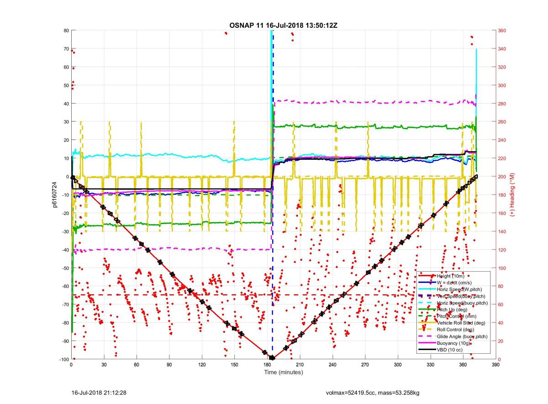
Task: Click the deepest height marker at dive bottom
Action: click(x=272, y=358)
